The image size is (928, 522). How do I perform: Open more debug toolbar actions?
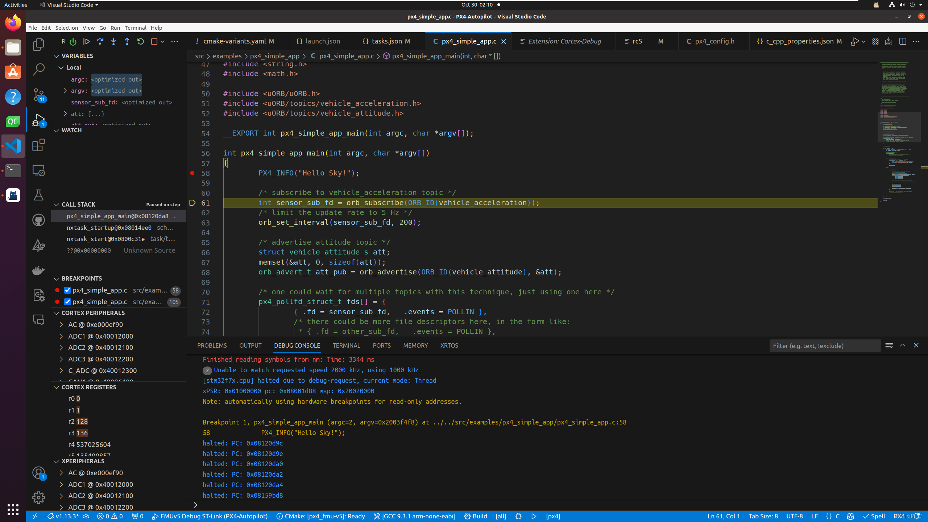pyautogui.click(x=175, y=42)
